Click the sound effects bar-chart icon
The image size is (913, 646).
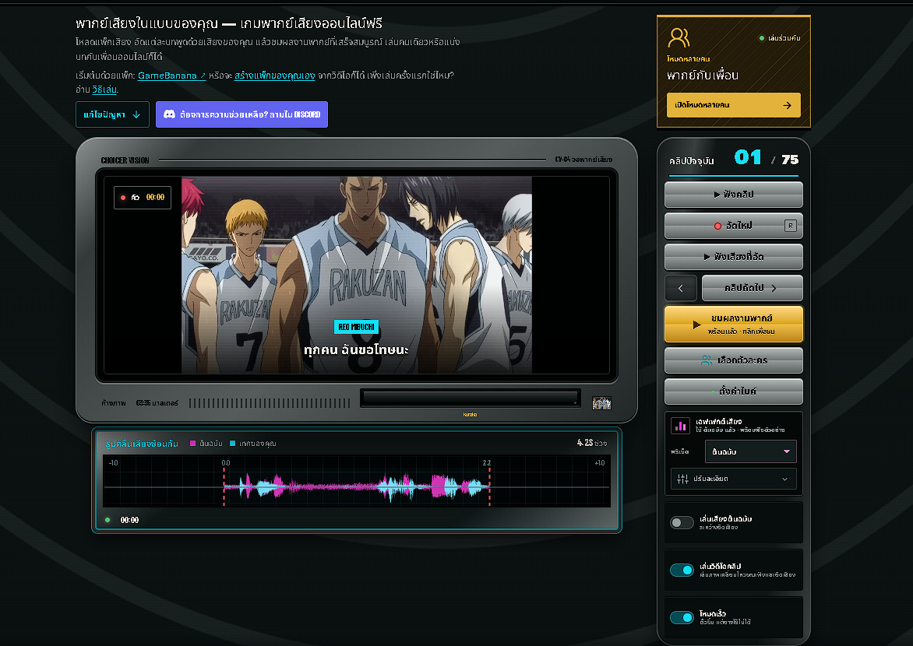coord(680,426)
